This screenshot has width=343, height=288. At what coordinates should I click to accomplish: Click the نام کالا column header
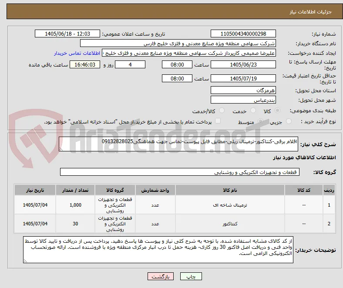(230, 190)
